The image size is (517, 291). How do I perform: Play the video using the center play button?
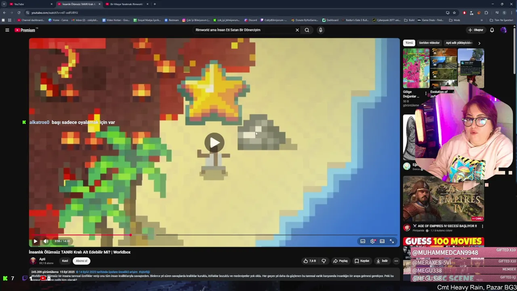tap(214, 142)
